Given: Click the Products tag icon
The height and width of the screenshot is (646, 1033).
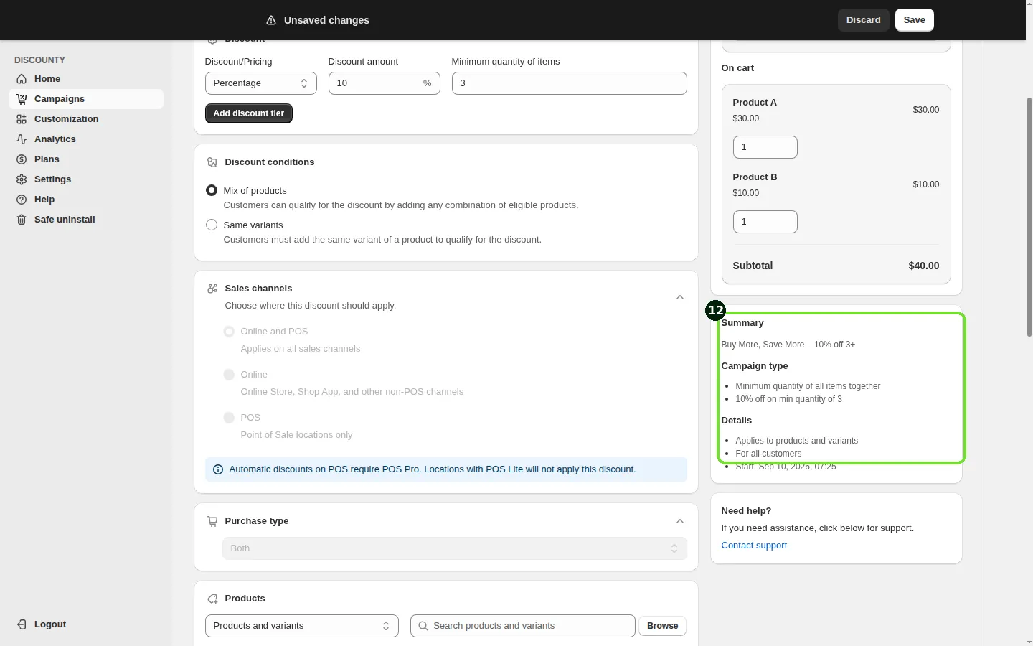Looking at the screenshot, I should (x=212, y=599).
